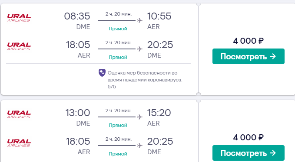Click Ural Airlines logo on first card's 18:05 return flight

pos(19,46)
